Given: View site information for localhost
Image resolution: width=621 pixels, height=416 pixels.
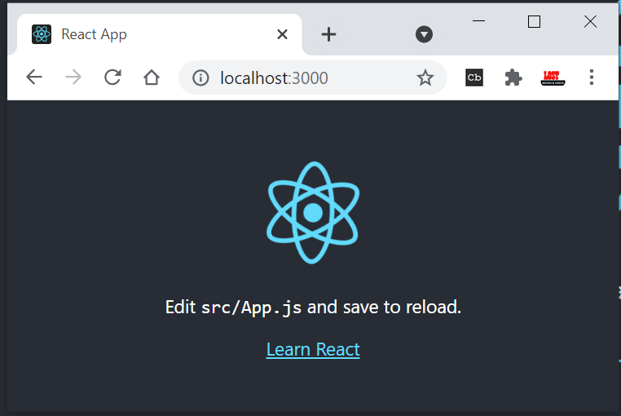Looking at the screenshot, I should [x=200, y=77].
